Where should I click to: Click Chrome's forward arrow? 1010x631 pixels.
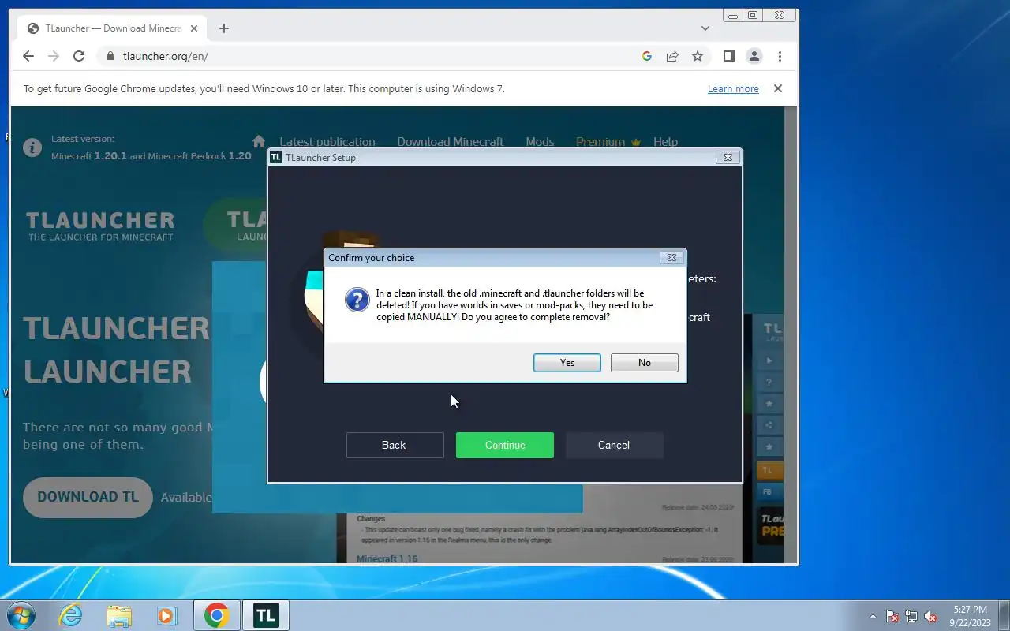54,56
